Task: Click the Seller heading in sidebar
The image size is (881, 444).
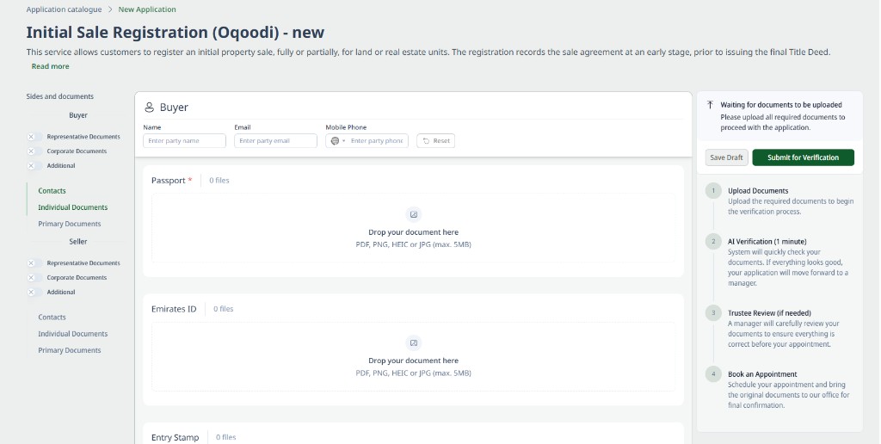Action: coord(78,242)
